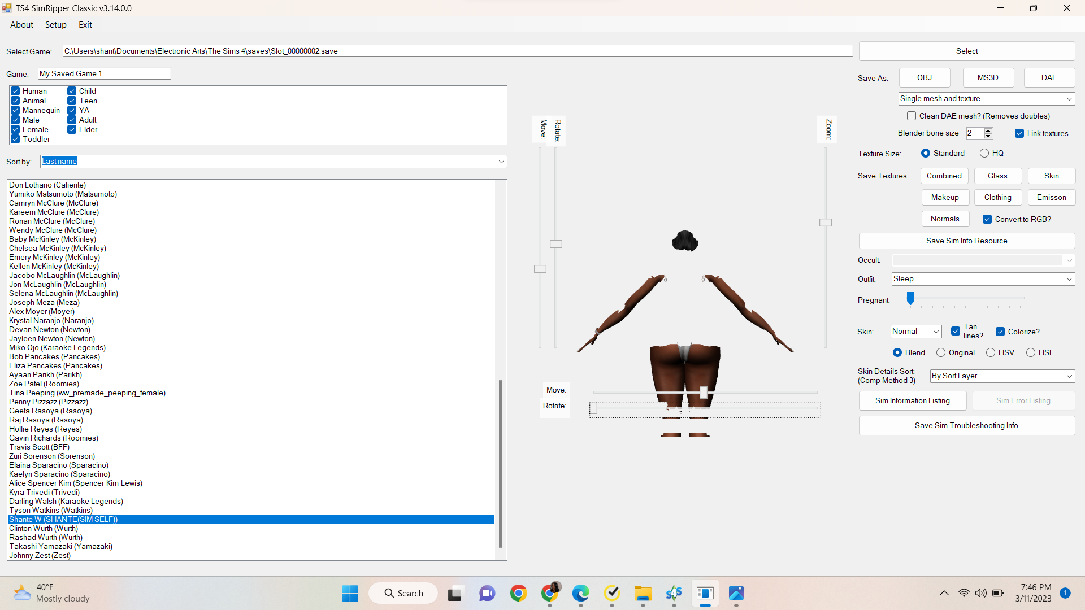
Task: Click Save Sim Info Resource button
Action: [x=966, y=241]
